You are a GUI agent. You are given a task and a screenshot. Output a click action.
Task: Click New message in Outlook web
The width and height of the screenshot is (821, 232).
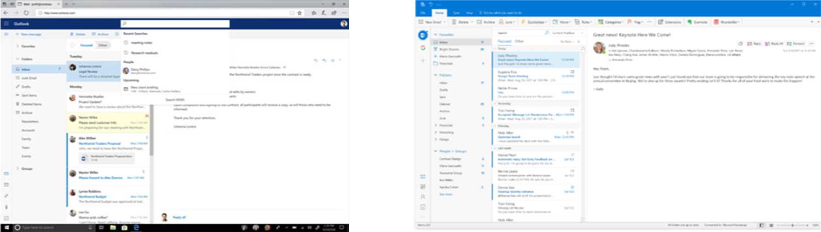point(29,34)
